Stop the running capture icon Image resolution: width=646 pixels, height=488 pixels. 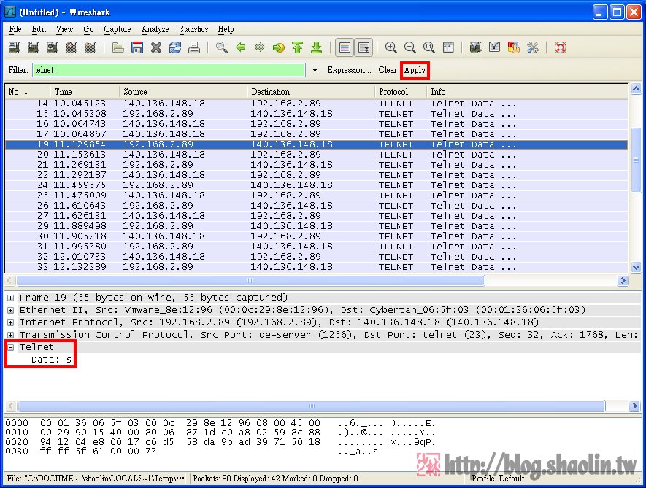click(71, 47)
